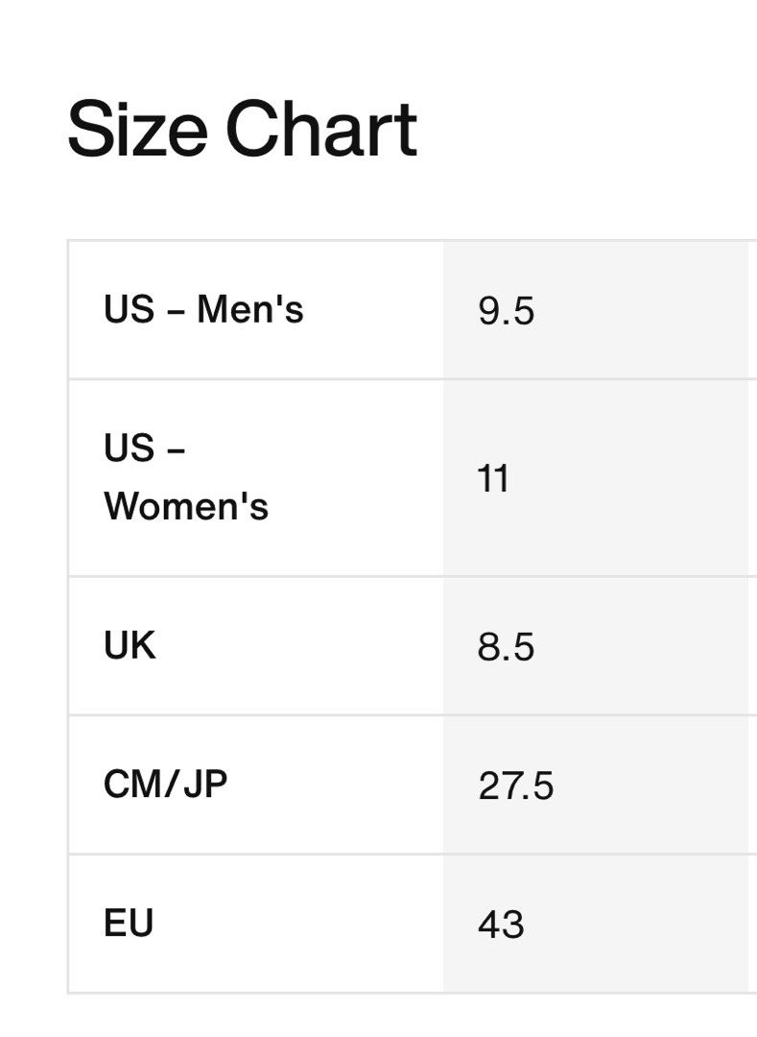
Task: Click the JP text in CM/JP label
Action: pos(205,784)
